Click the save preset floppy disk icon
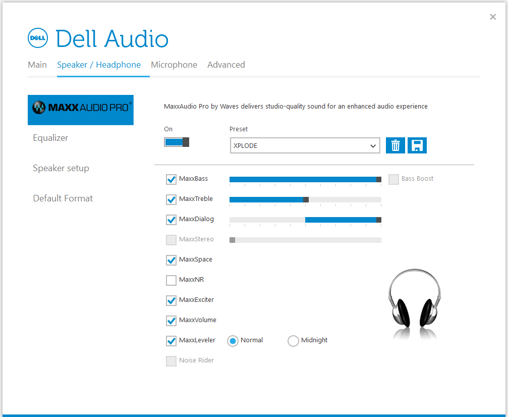The image size is (508, 417). click(417, 145)
